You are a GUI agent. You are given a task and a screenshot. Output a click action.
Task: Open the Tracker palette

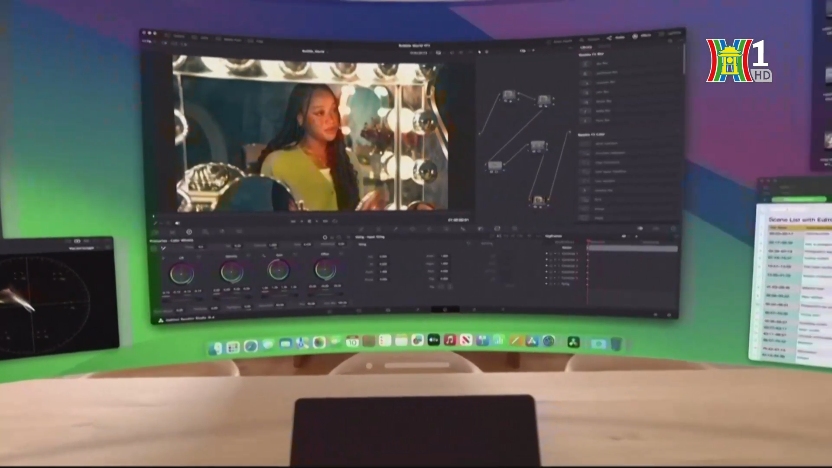(429, 229)
